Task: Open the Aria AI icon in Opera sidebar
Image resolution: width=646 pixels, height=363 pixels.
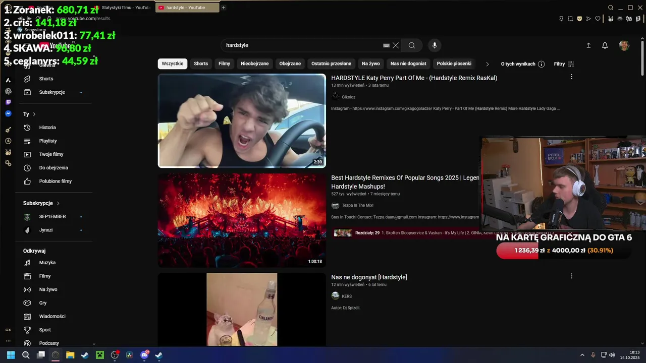Action: point(8,80)
